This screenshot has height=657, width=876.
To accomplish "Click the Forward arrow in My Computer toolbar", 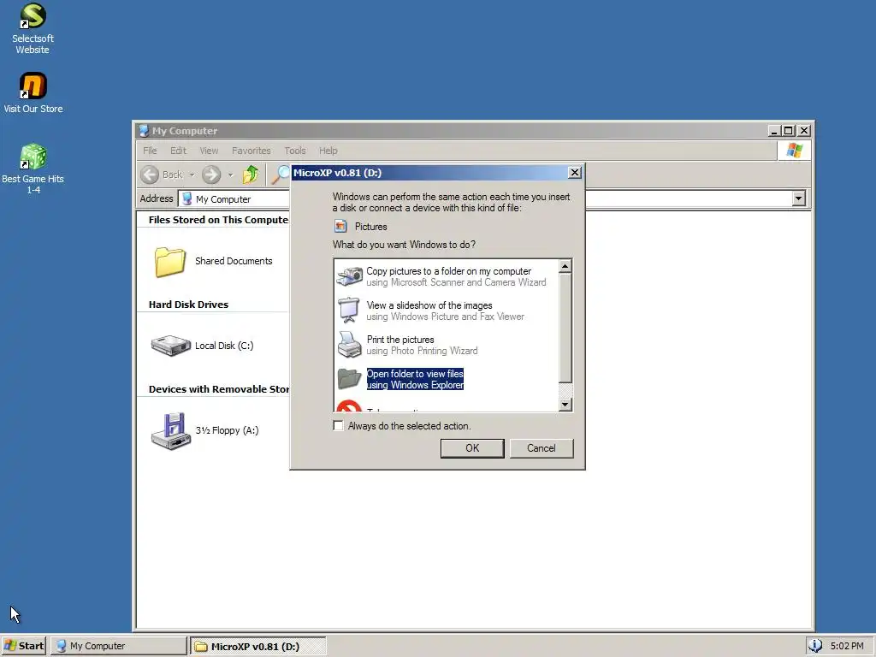I will (x=211, y=175).
